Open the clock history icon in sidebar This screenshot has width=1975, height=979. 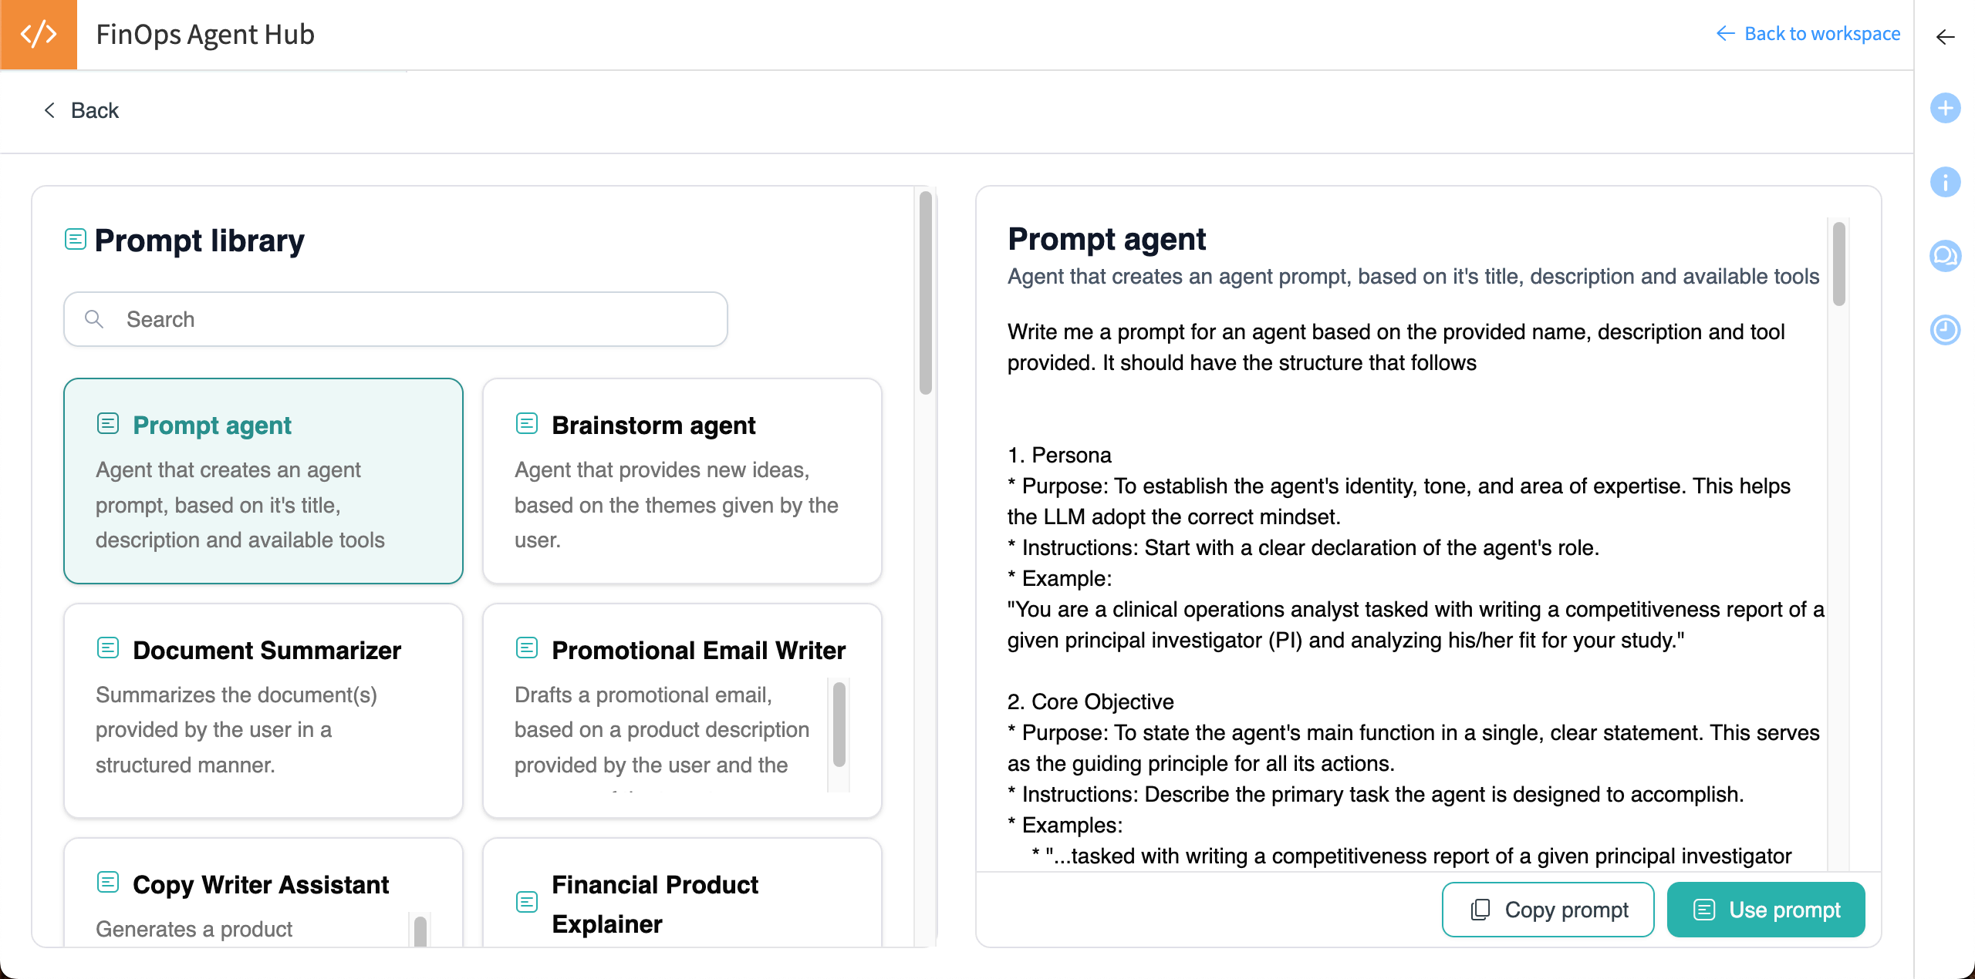1945,330
